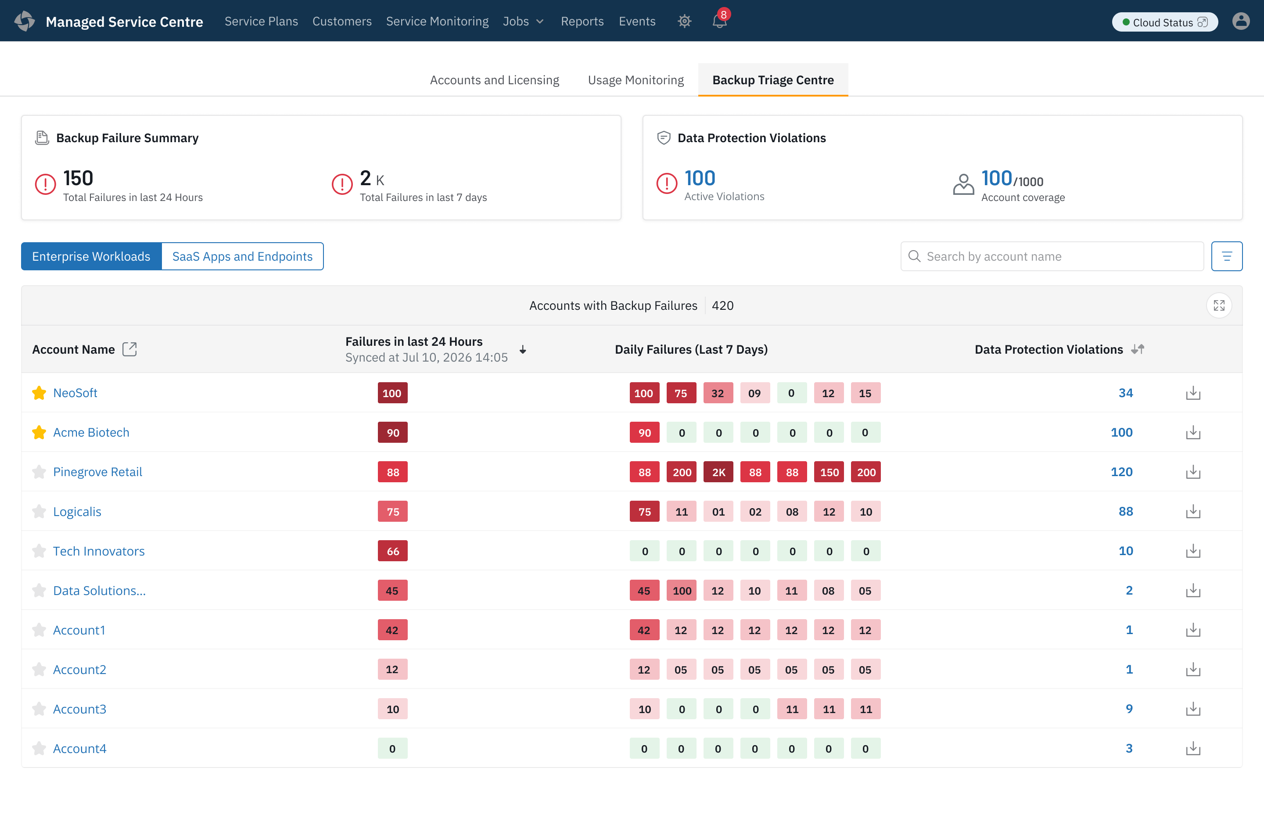Favorite Tech Innovators with its star
The width and height of the screenshot is (1264, 832).
[x=39, y=551]
